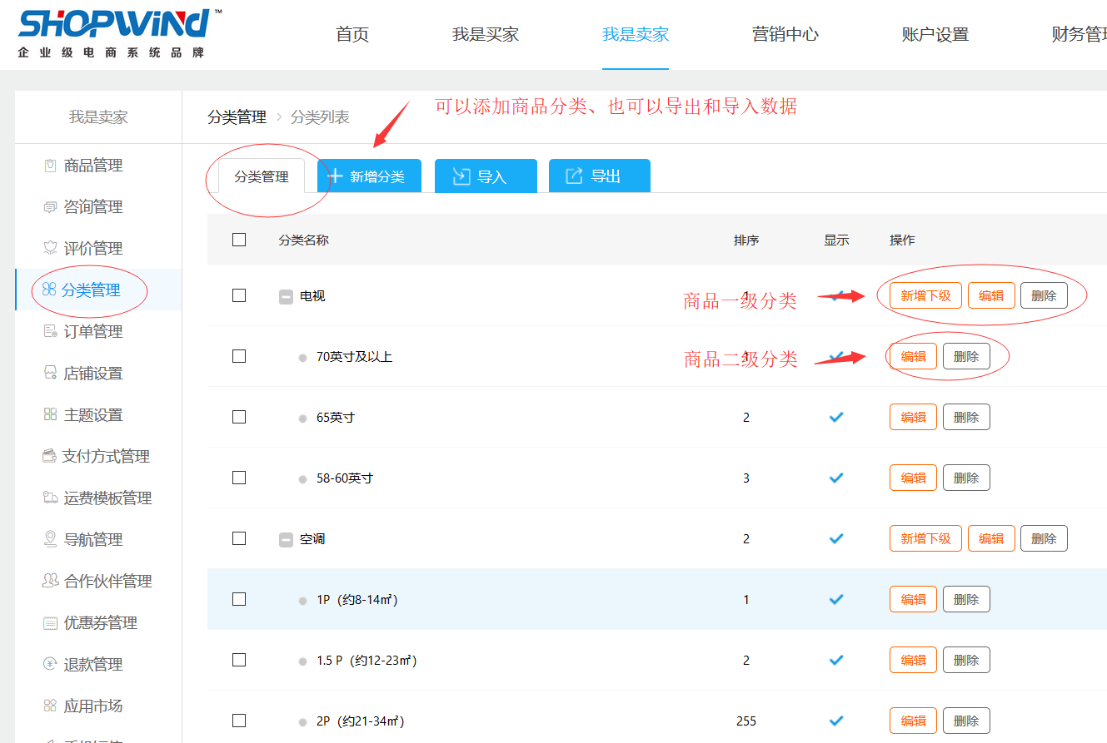
Task: Click the 店铺设置 sidebar icon
Action: [50, 373]
